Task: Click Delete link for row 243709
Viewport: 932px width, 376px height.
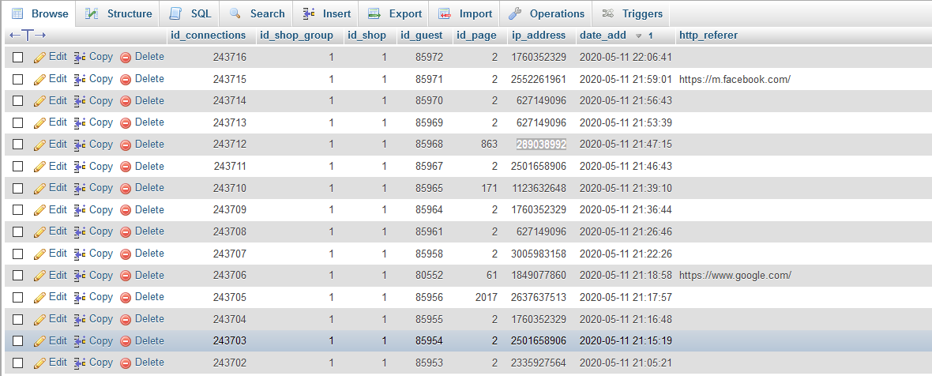Action: (x=148, y=209)
